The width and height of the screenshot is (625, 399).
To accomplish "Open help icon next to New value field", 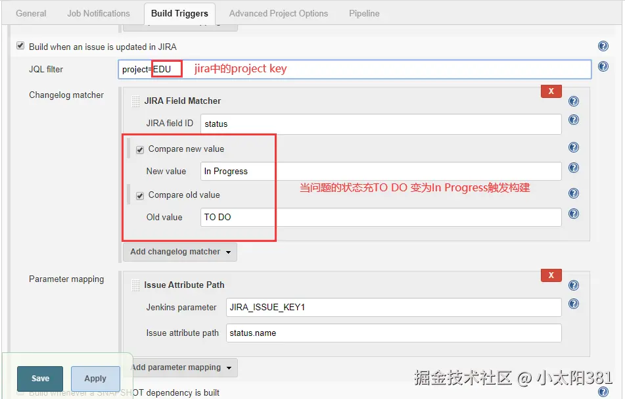I will tap(574, 168).
